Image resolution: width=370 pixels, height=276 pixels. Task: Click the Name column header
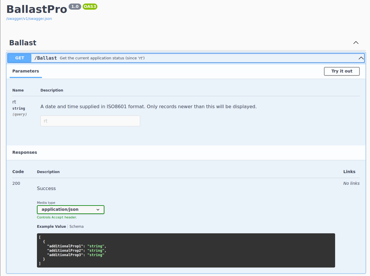click(18, 90)
